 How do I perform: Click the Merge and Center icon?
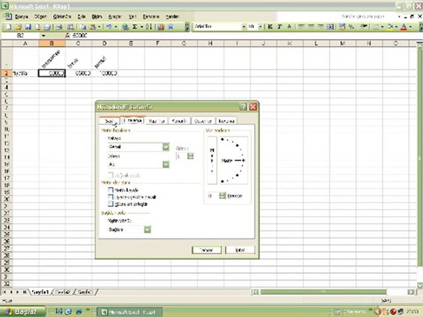(330, 26)
